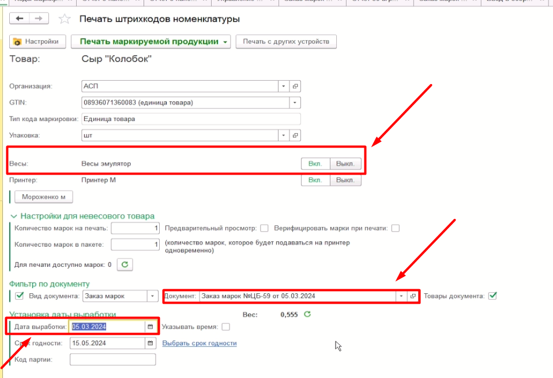Image resolution: width=553 pixels, height=378 pixels.
Task: Expand the Вид документа dropdown arrow
Action: pos(152,296)
